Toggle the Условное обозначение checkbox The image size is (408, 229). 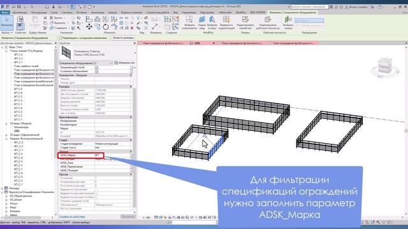tap(96, 71)
